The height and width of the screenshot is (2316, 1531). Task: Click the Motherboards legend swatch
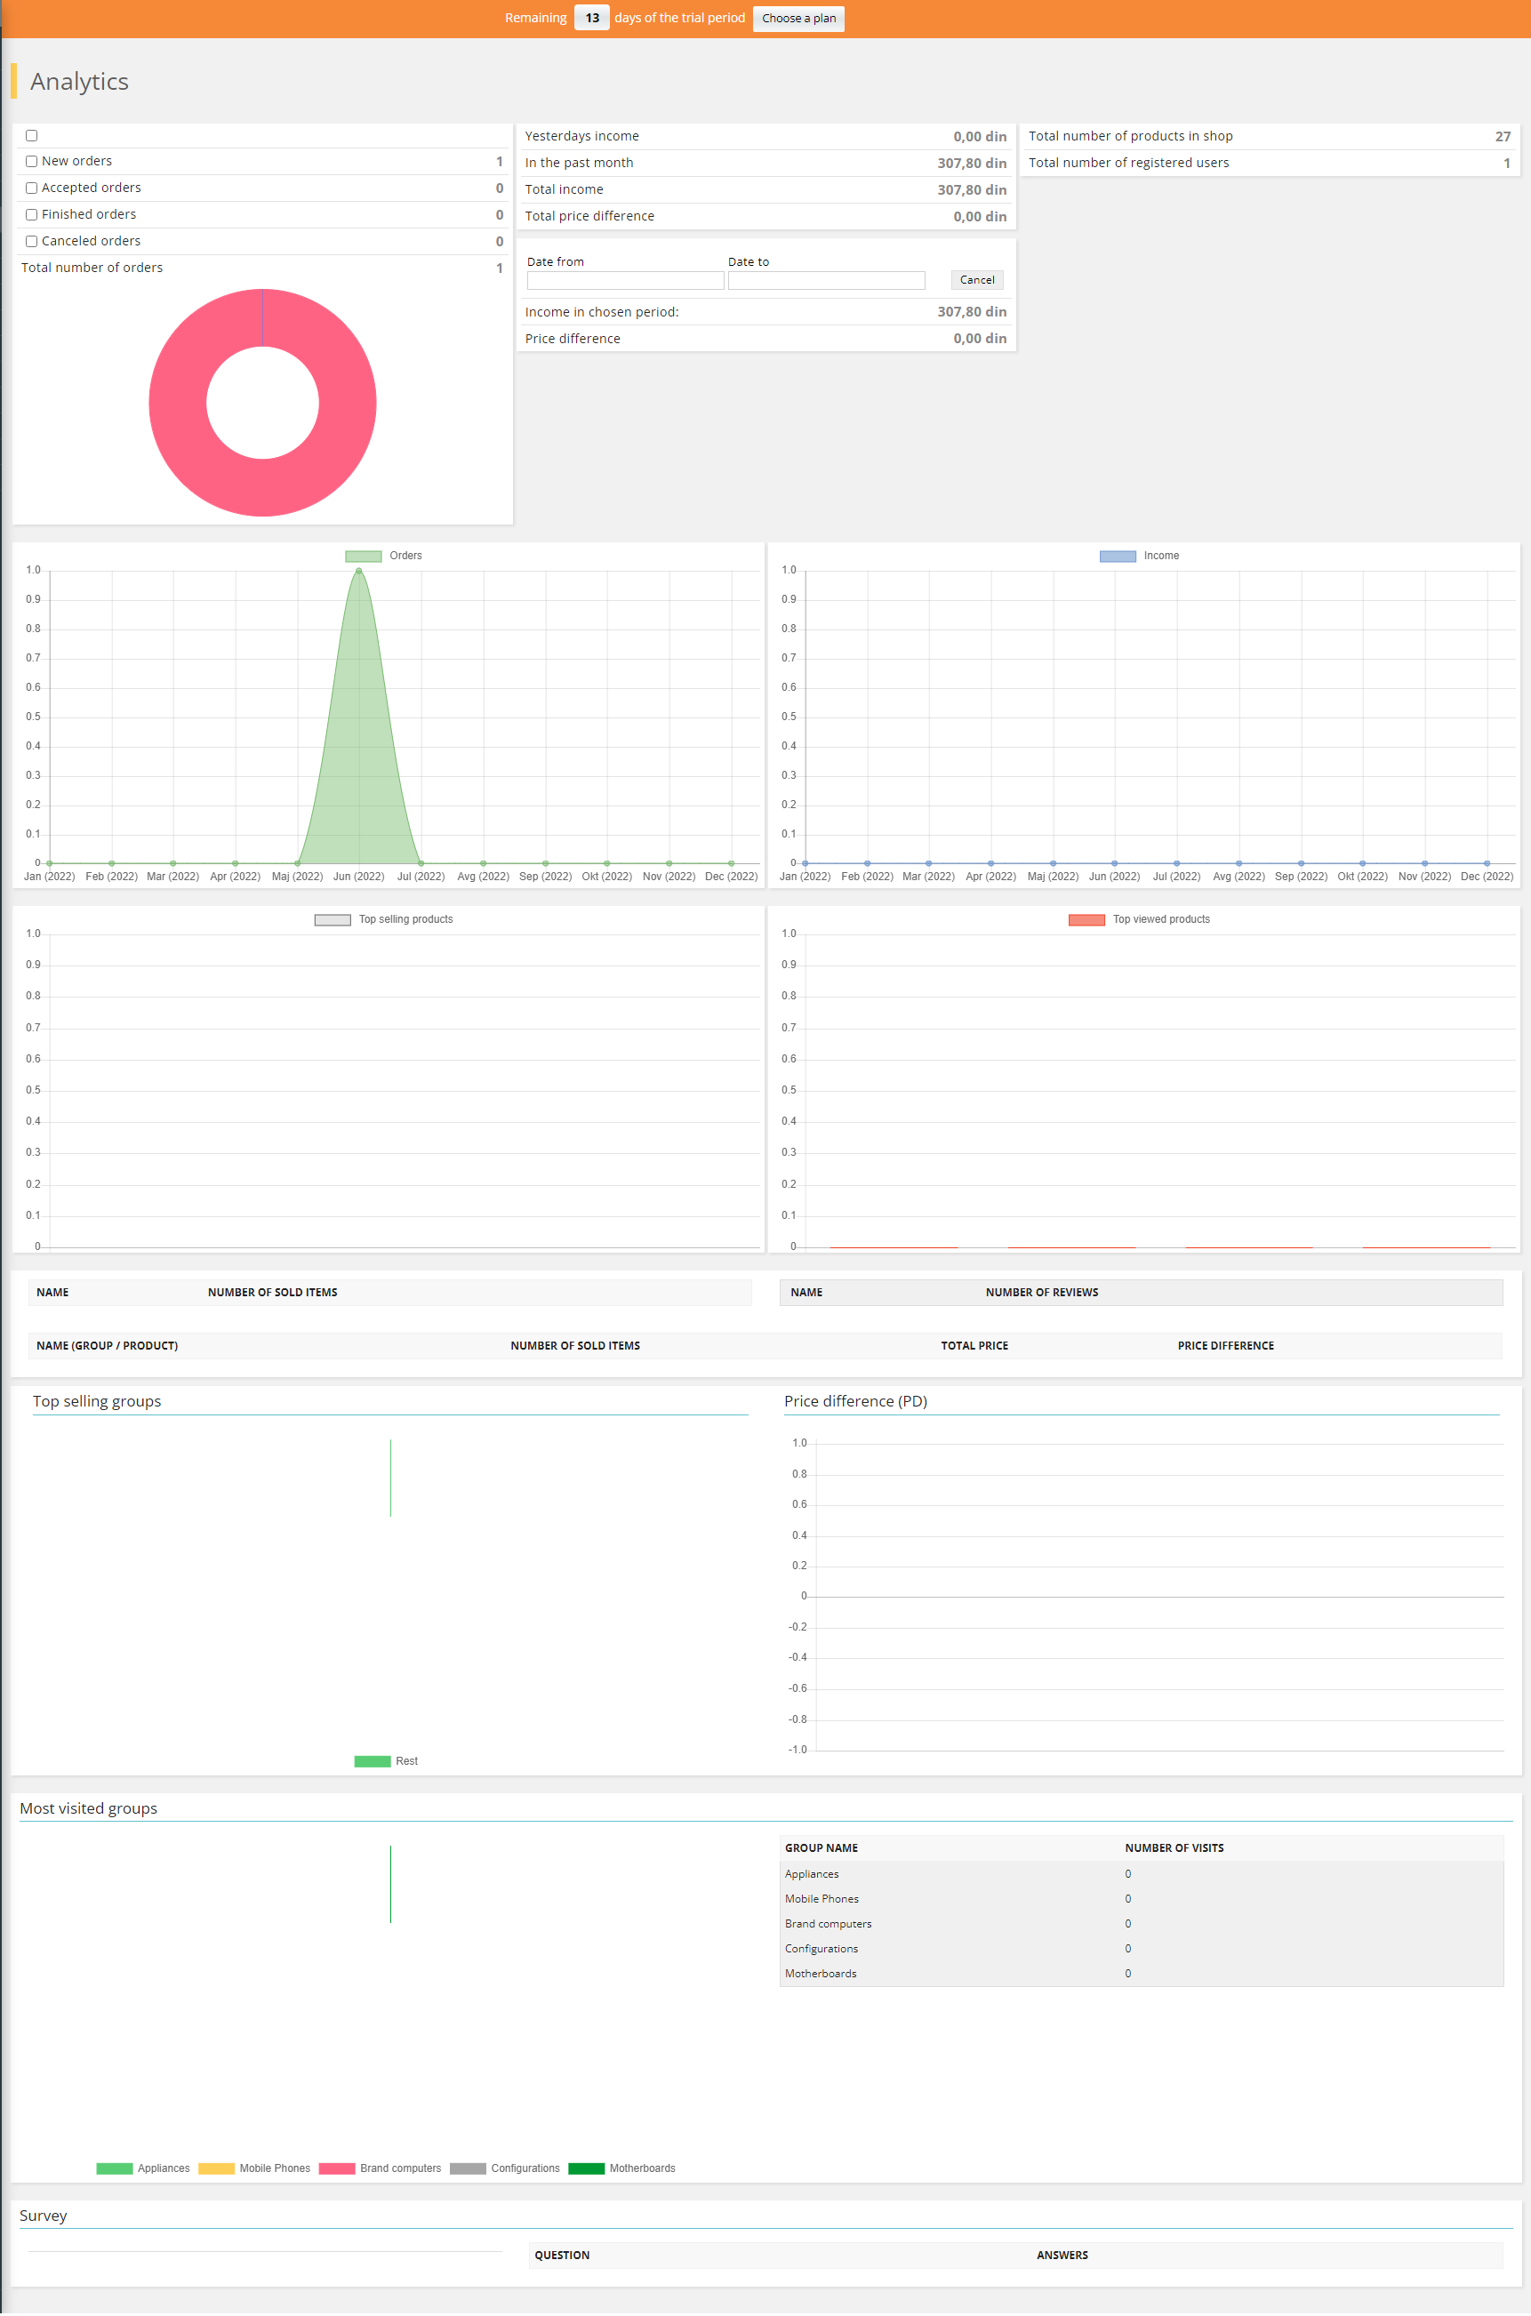click(x=586, y=2168)
